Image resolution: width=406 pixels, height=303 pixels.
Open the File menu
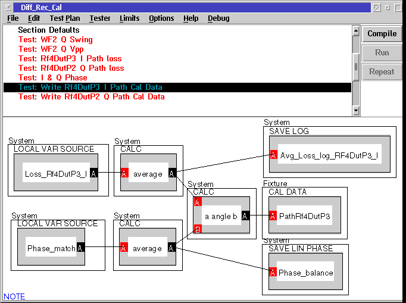(x=13, y=18)
